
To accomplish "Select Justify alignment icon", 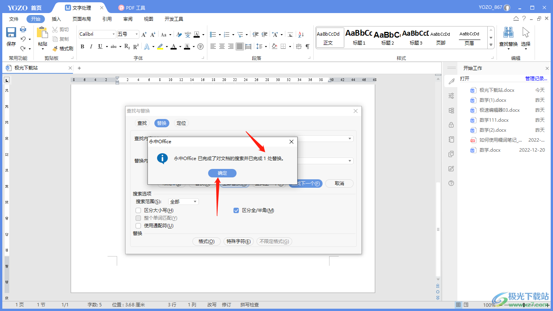I will pyautogui.click(x=240, y=46).
